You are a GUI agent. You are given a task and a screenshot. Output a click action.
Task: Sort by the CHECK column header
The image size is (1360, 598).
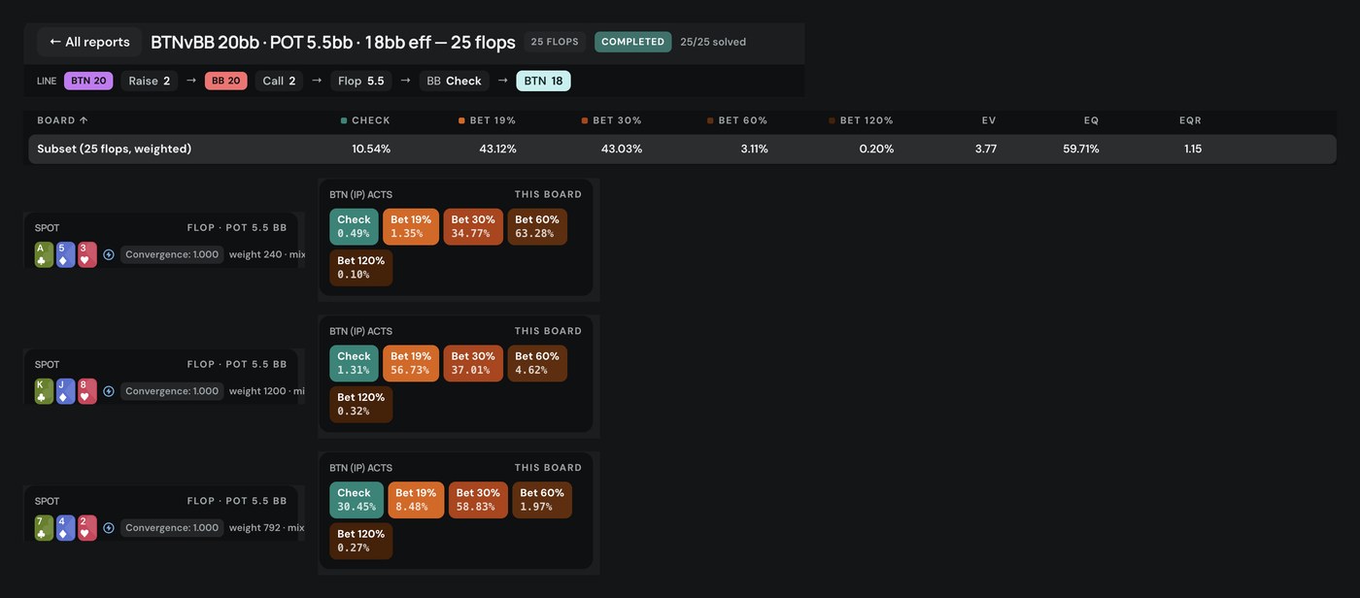tap(365, 120)
